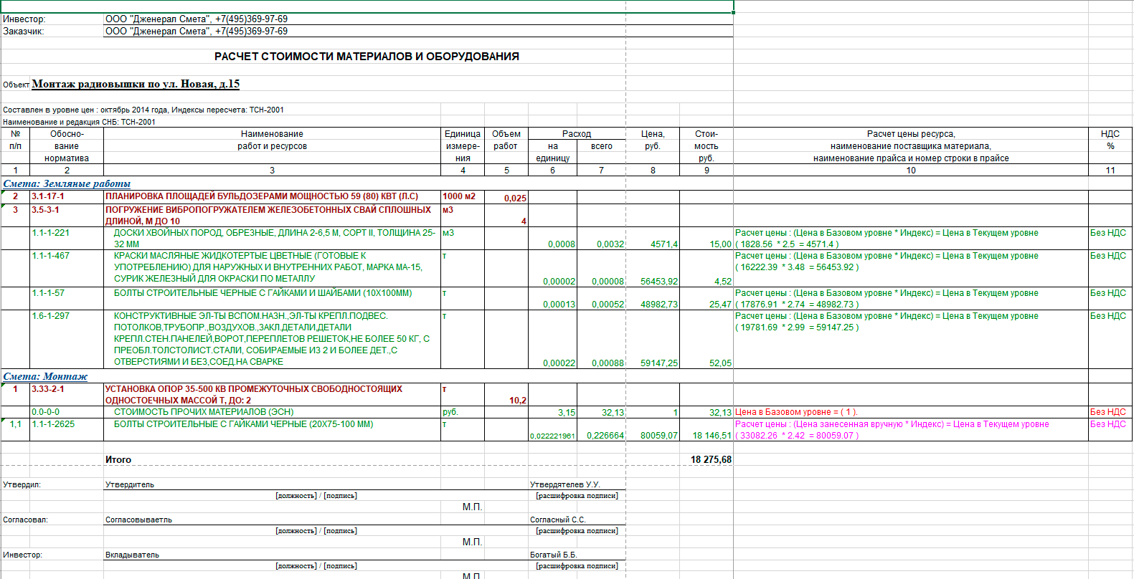Click the price value '56453,92'
The width and height of the screenshot is (1134, 579).
pos(659,282)
